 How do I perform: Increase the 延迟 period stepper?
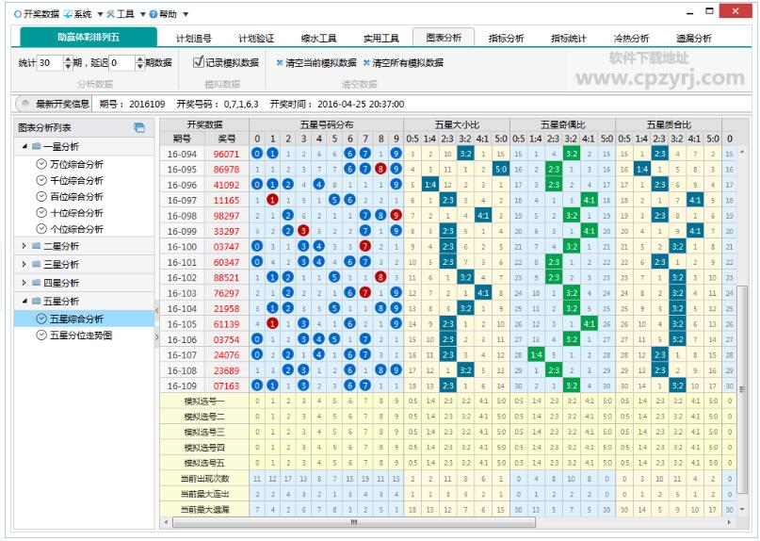point(140,59)
